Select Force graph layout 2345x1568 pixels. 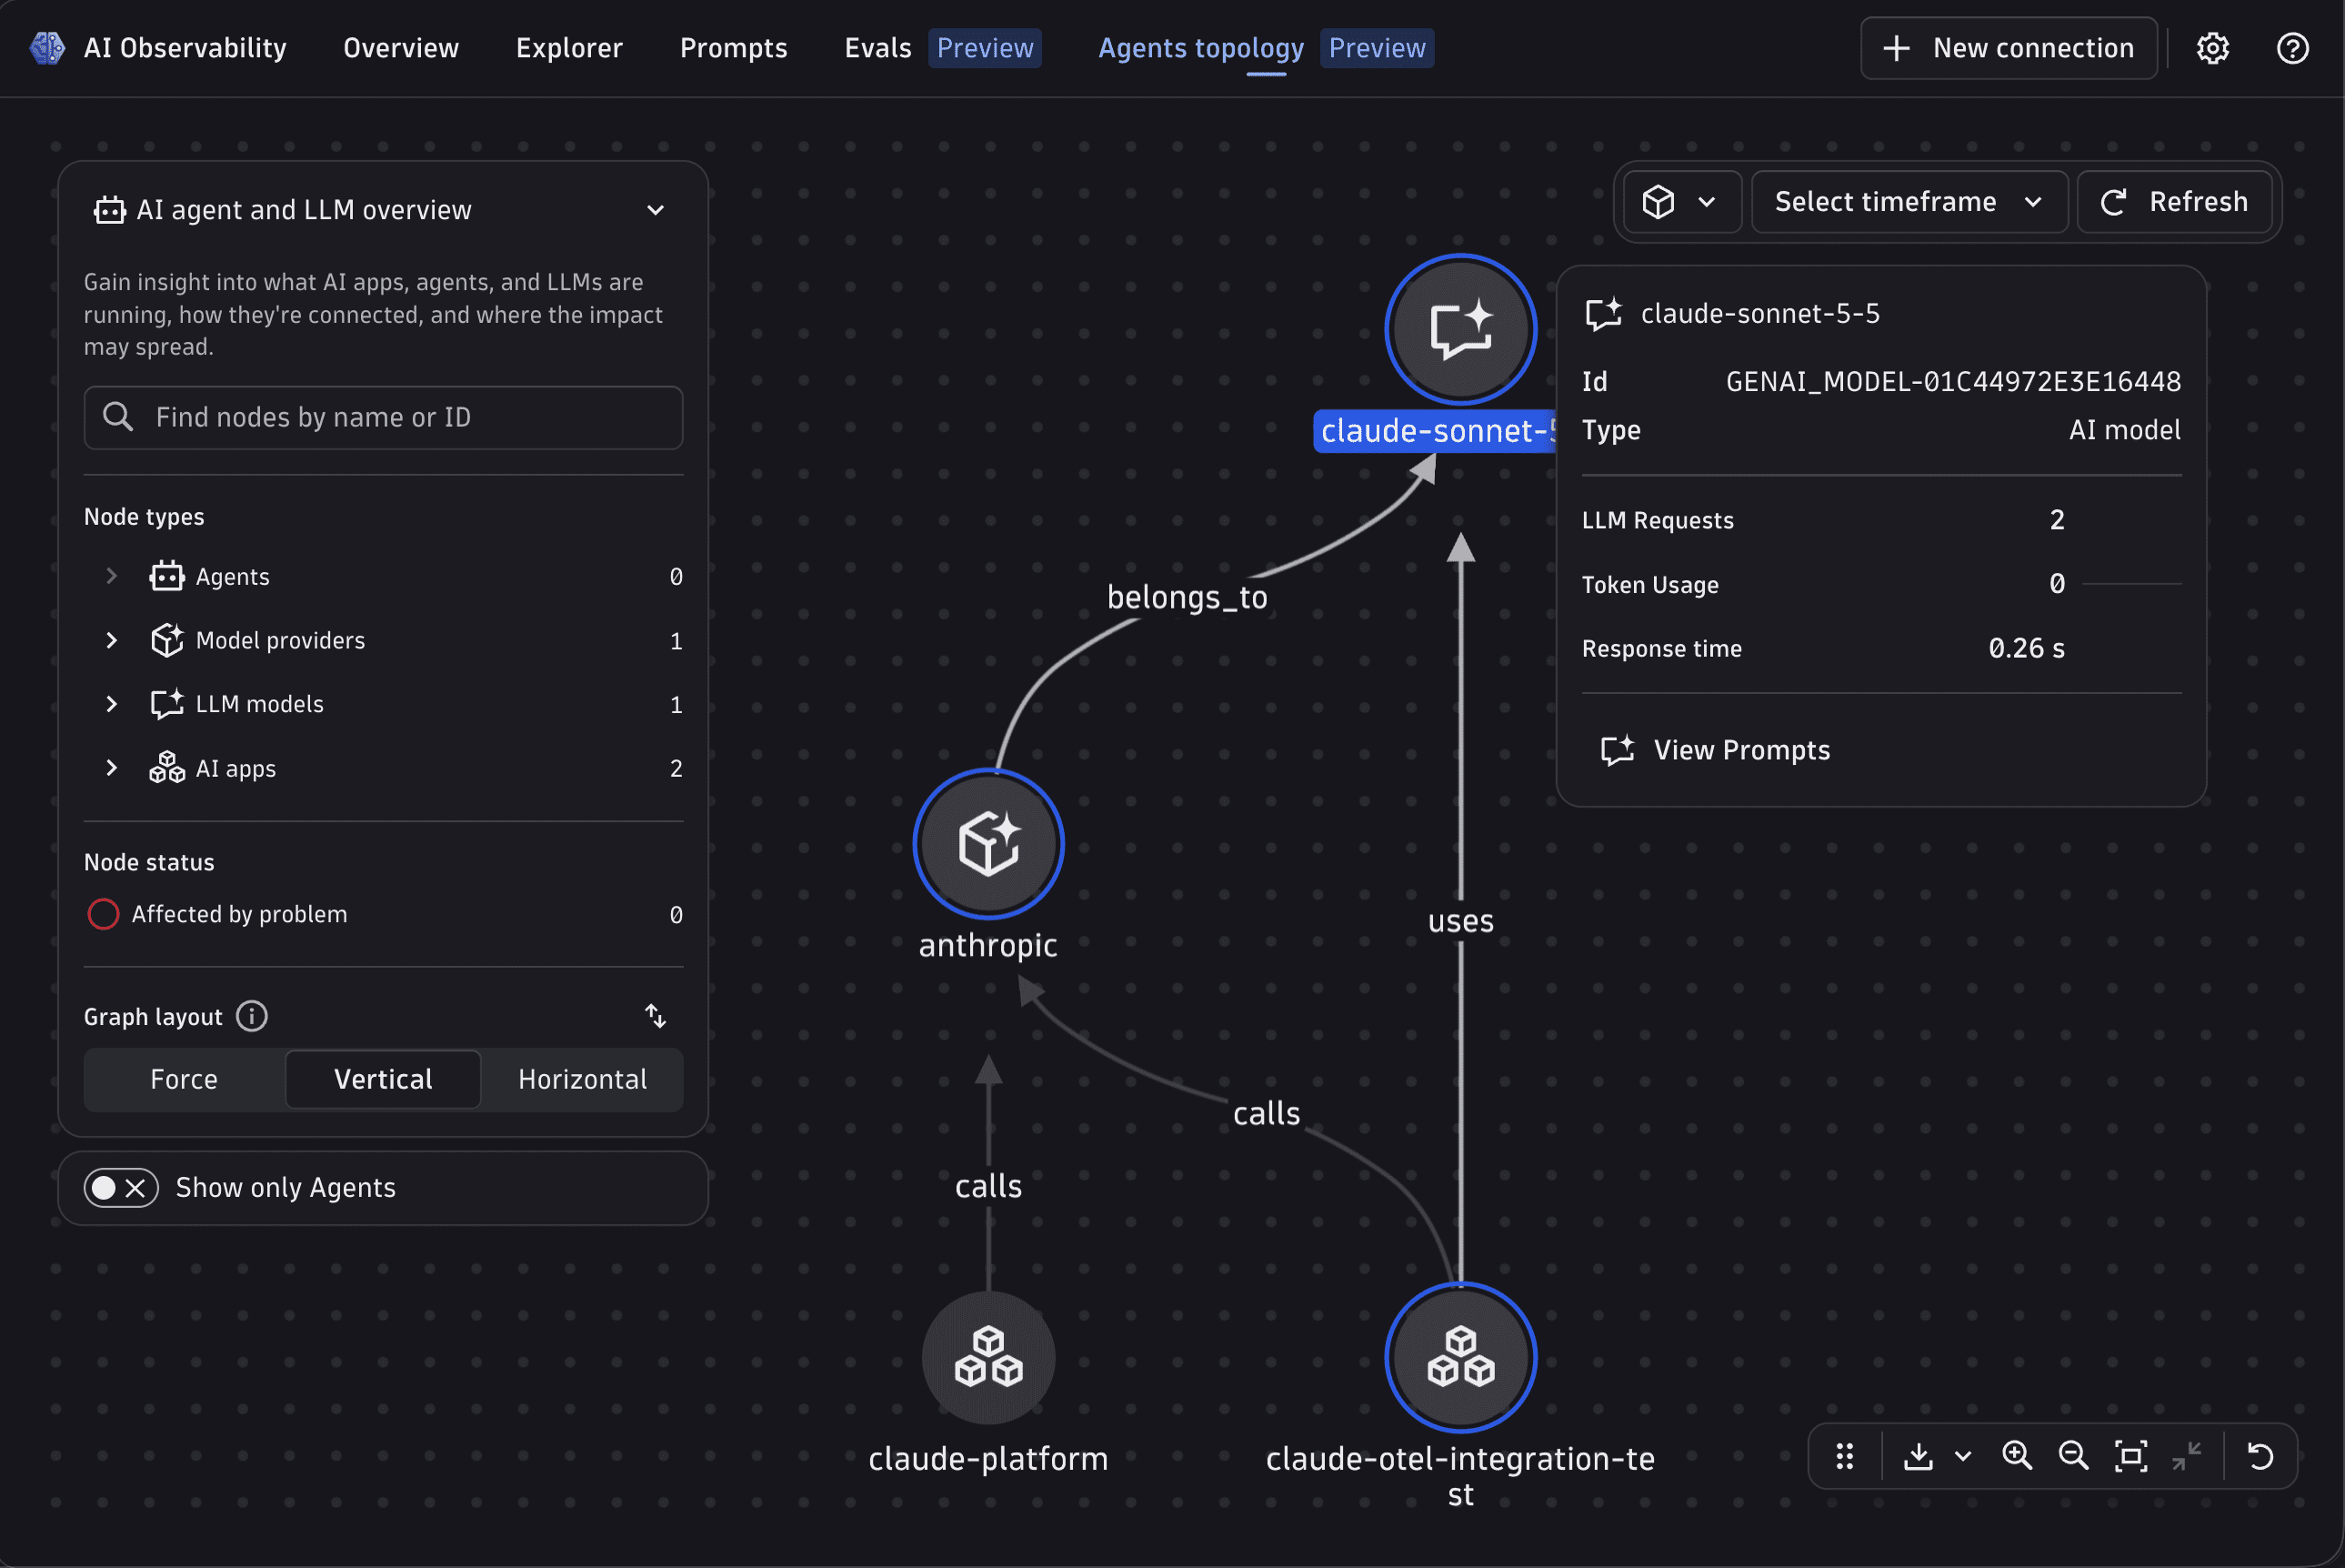pyautogui.click(x=184, y=1080)
